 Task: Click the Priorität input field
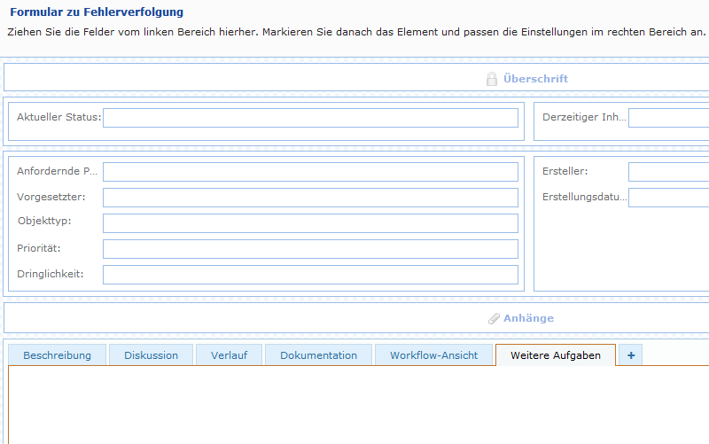(310, 249)
